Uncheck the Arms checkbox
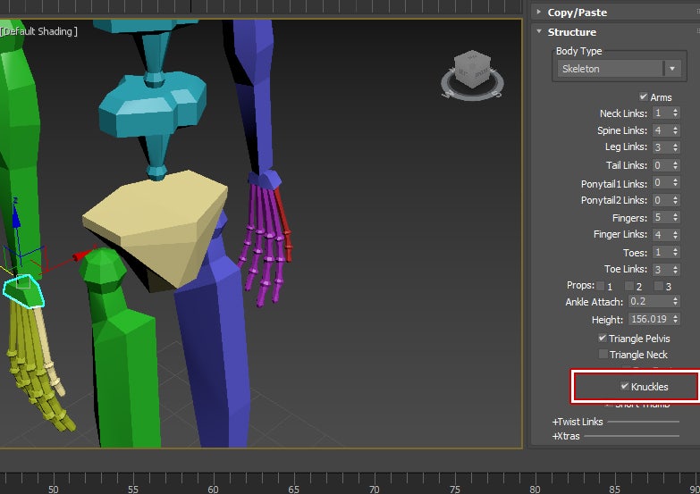 643,97
